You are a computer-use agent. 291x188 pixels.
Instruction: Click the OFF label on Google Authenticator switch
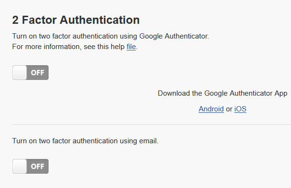tap(38, 73)
